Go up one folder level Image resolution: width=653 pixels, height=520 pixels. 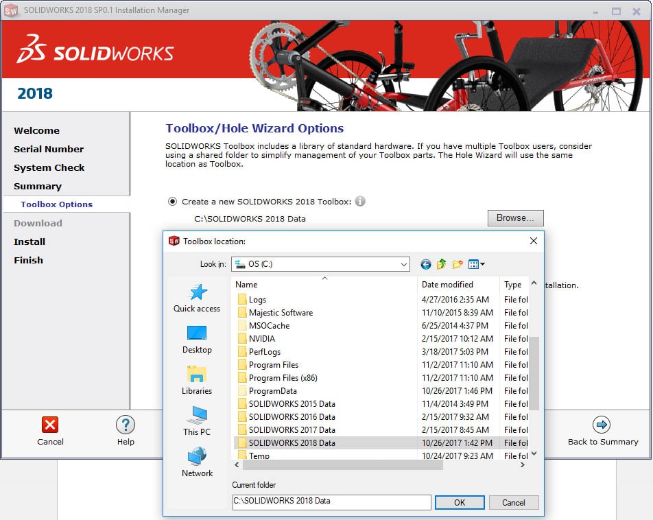tap(442, 264)
